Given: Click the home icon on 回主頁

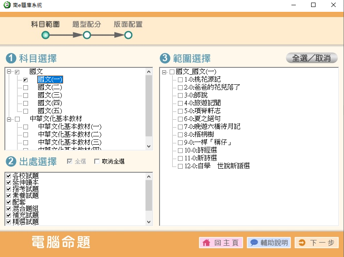Looking at the screenshot, I should click(x=206, y=243).
